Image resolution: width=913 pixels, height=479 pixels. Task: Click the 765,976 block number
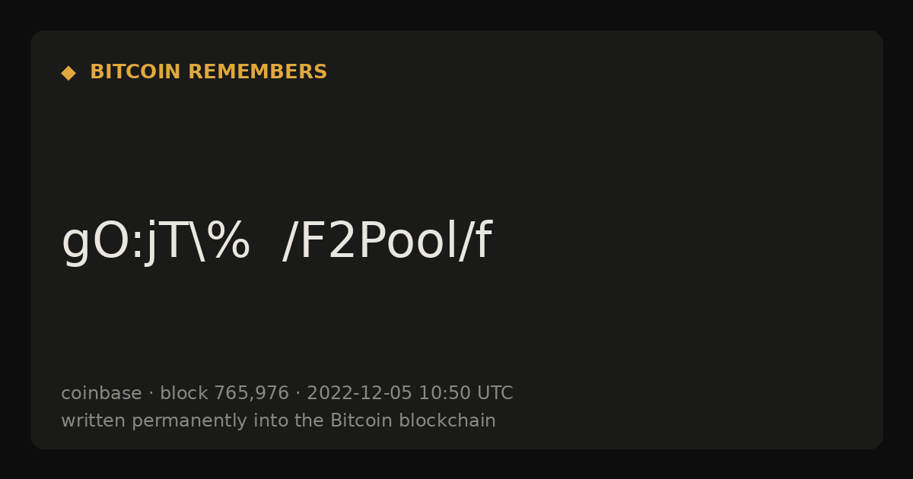251,394
